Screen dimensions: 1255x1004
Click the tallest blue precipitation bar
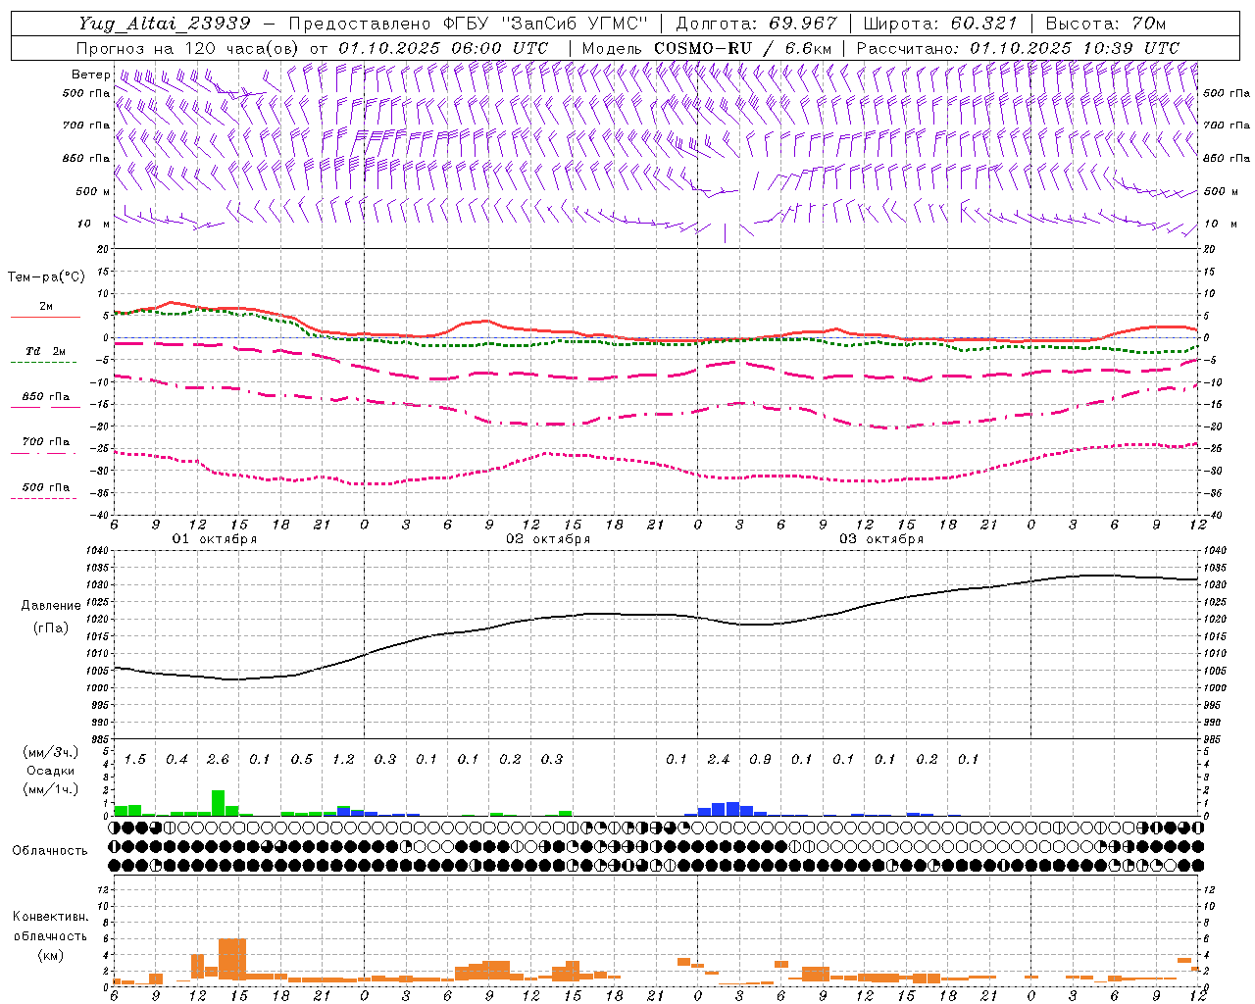[x=732, y=809]
